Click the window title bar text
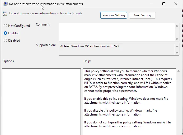 point(46,4)
